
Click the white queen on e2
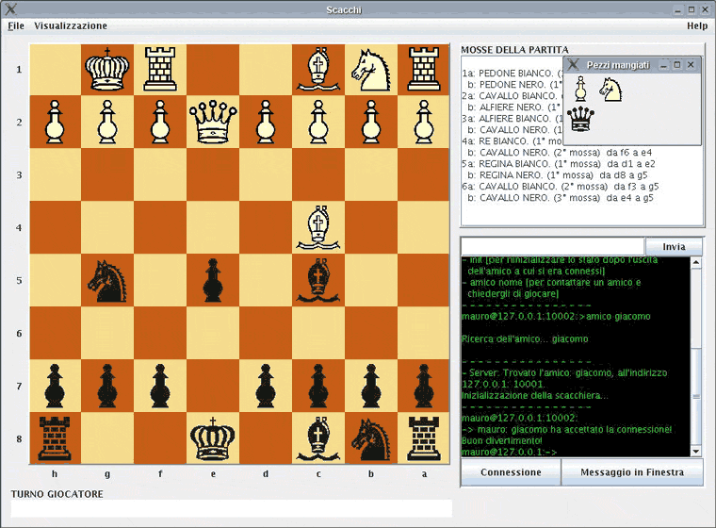click(212, 122)
